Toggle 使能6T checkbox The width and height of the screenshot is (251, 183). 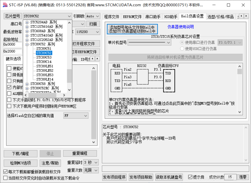click(x=9, y=68)
